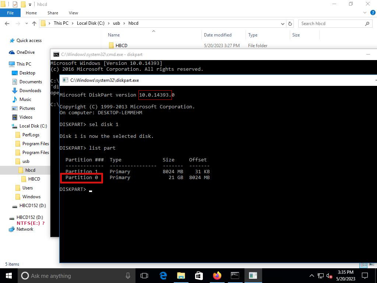Click the Cortana microphone icon

pos(128,275)
